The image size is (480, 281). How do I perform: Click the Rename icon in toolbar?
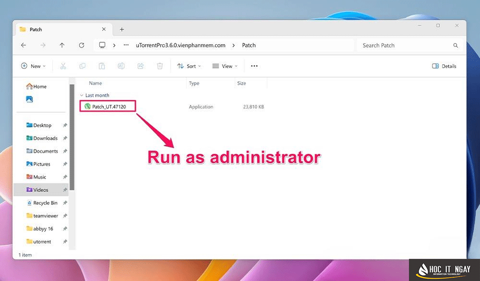click(x=121, y=66)
